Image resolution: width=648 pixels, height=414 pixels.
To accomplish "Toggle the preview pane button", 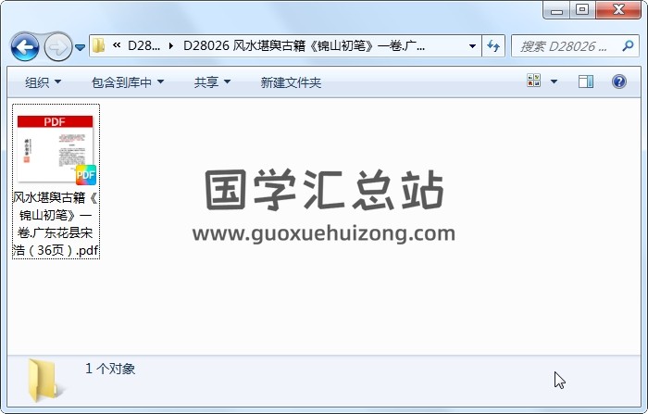I will (586, 82).
